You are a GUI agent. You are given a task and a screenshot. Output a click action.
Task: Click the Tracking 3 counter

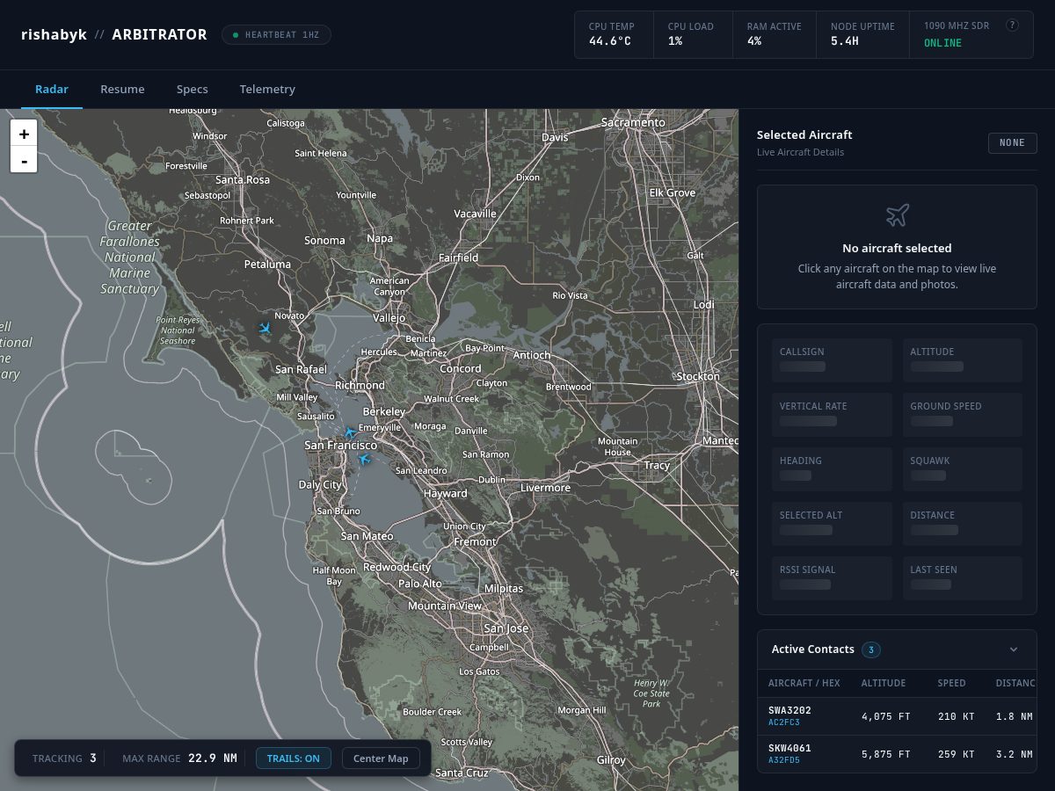(x=64, y=758)
